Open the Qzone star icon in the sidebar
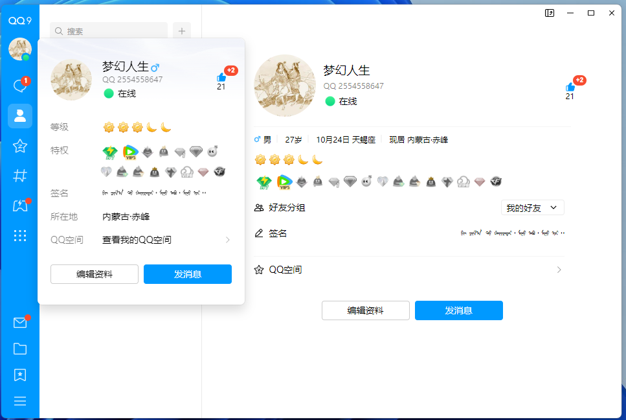 point(20,146)
